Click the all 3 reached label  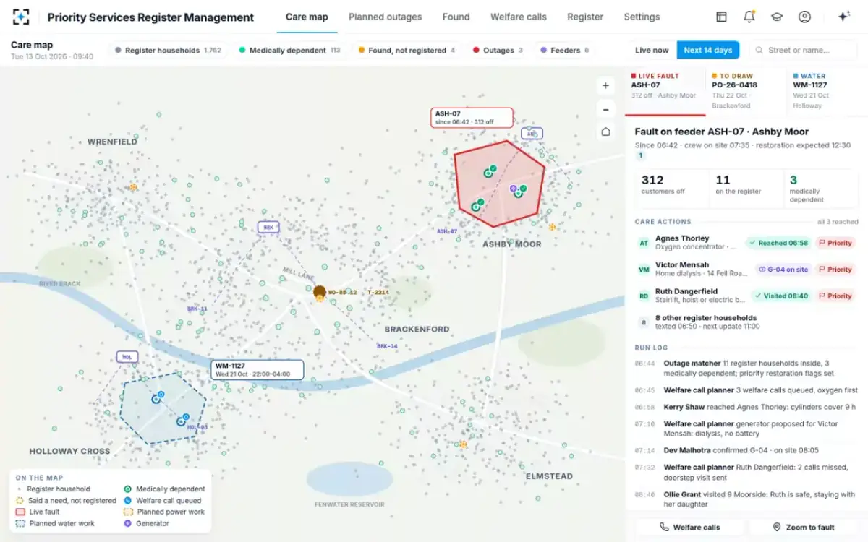tap(838, 222)
